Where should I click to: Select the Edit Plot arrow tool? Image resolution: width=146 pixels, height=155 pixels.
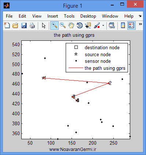pyautogui.click(x=44, y=25)
